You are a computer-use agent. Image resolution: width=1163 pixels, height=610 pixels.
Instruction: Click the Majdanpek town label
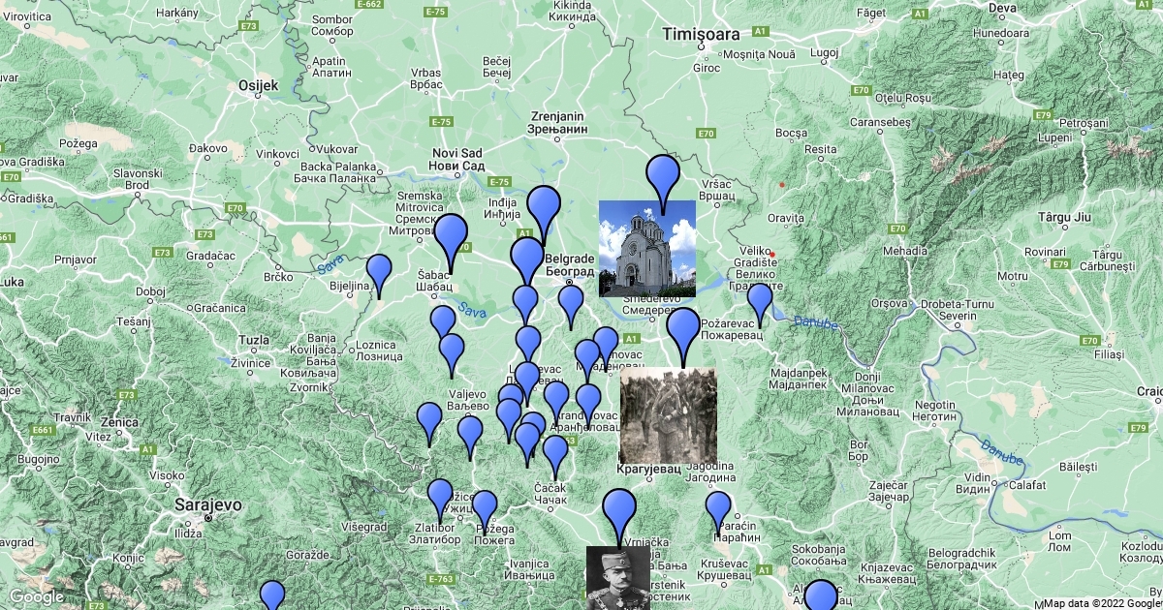tap(800, 379)
